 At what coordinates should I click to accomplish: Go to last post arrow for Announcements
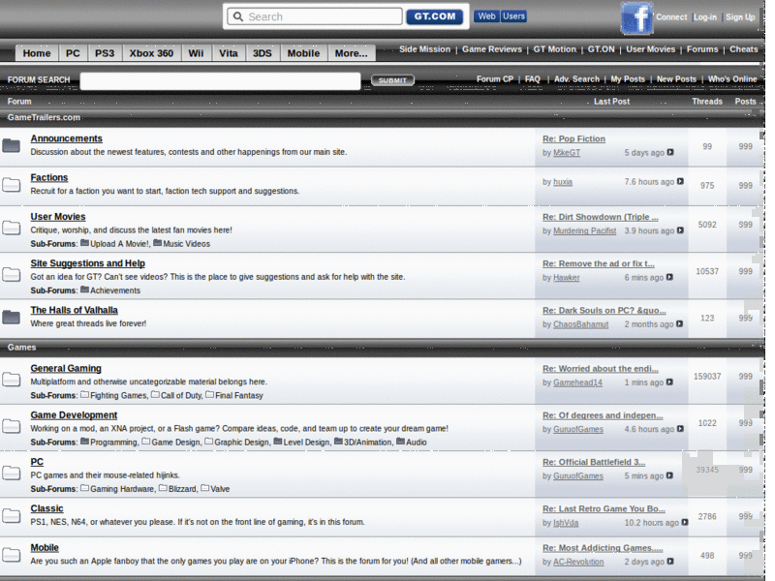tap(670, 152)
